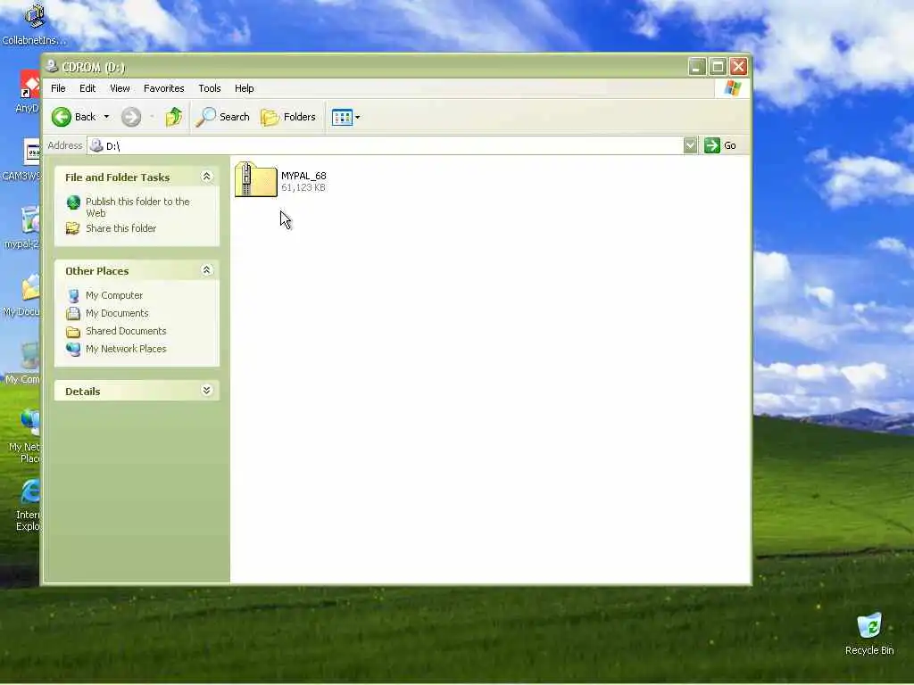The height and width of the screenshot is (685, 914).
Task: Collapse the Other Places panel
Action: coord(206,270)
